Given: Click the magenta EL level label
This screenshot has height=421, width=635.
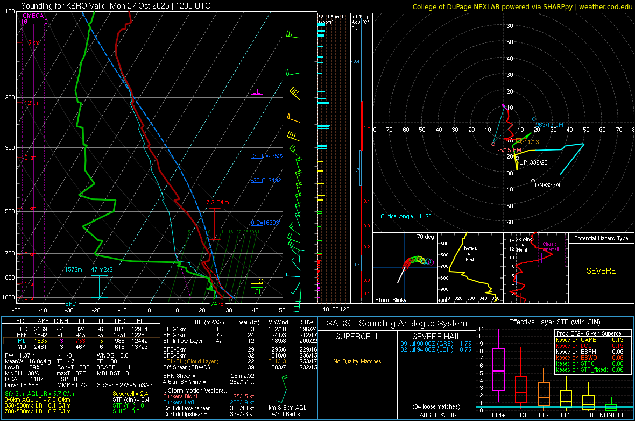Looking at the screenshot, I should point(256,91).
